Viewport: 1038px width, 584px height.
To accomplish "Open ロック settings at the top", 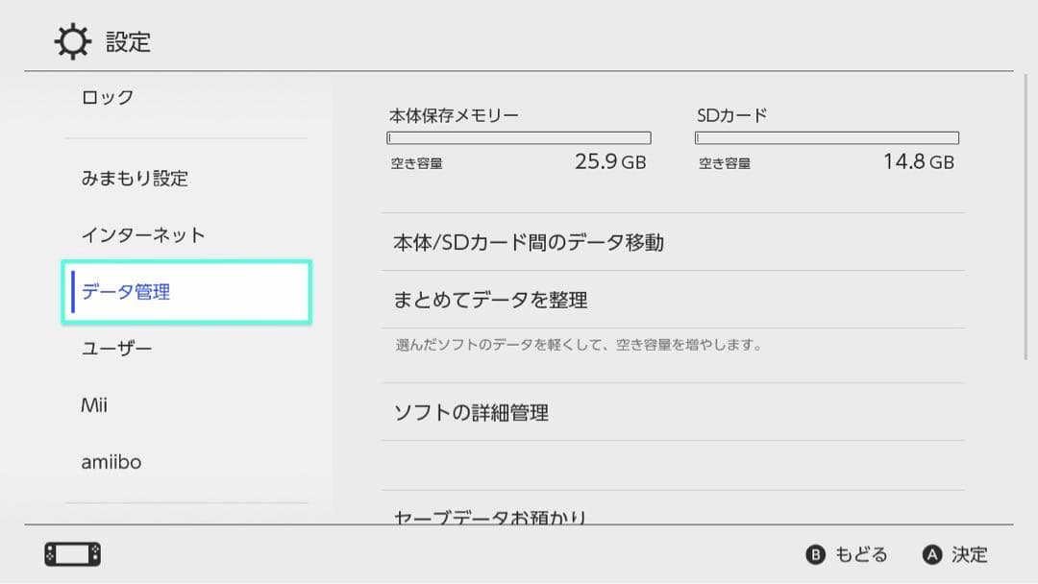I will pos(106,96).
